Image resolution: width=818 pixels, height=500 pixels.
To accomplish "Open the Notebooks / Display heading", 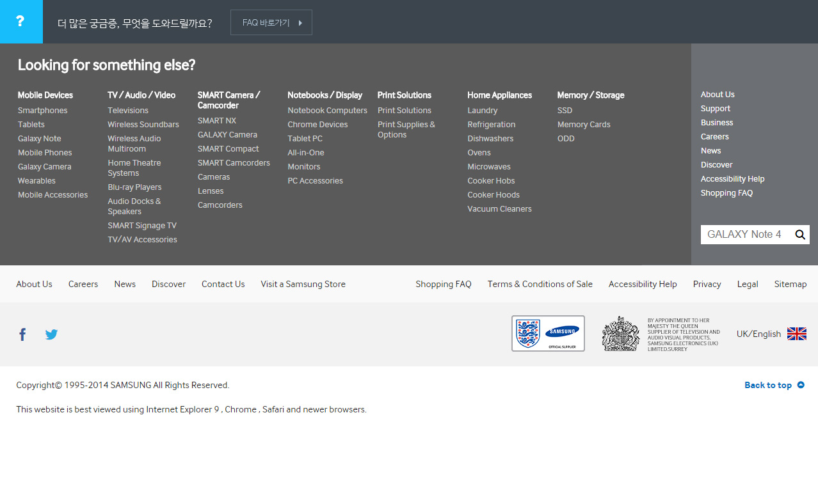I will click(x=325, y=95).
